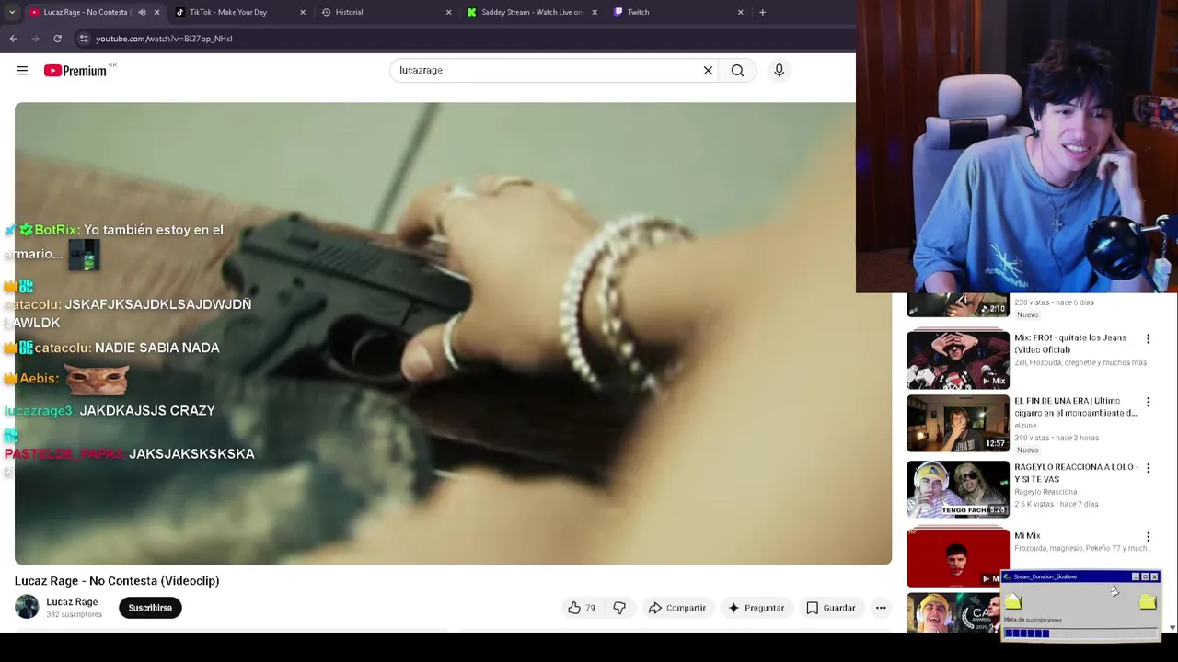Close the Lucaz Rage YouTube tab

click(156, 12)
